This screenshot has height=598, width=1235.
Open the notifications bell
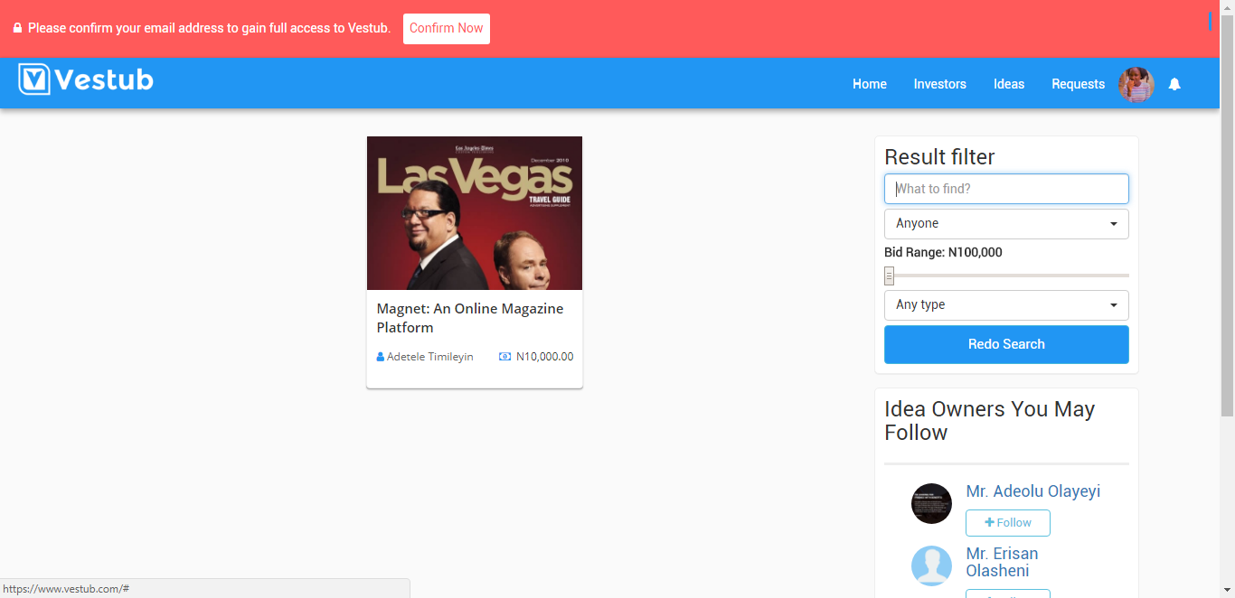(x=1174, y=84)
